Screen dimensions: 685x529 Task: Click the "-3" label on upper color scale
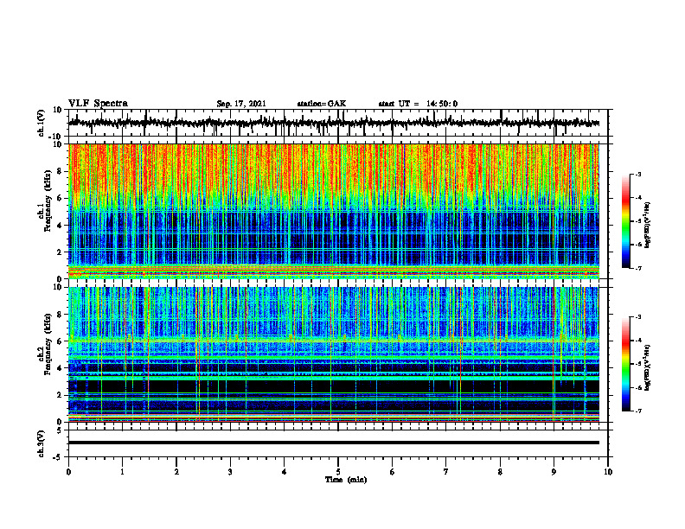coord(637,174)
